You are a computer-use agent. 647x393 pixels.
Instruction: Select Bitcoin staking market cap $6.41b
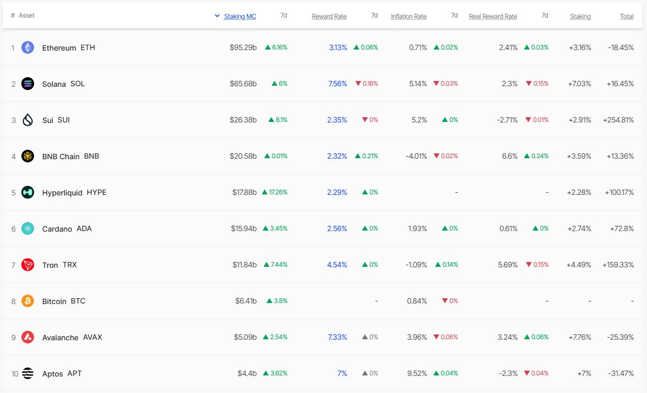coord(246,301)
